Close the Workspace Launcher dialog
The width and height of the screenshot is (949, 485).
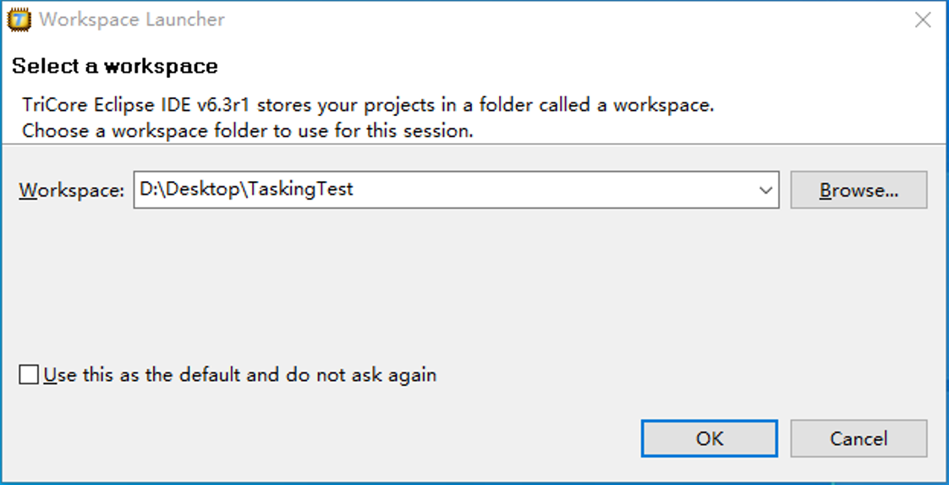click(x=923, y=20)
